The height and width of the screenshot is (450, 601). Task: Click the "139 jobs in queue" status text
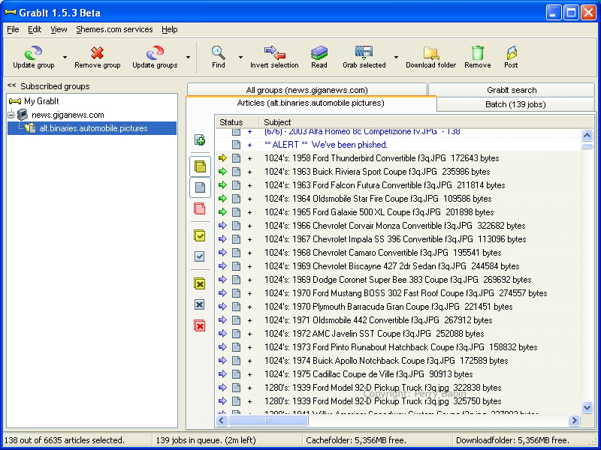click(205, 440)
